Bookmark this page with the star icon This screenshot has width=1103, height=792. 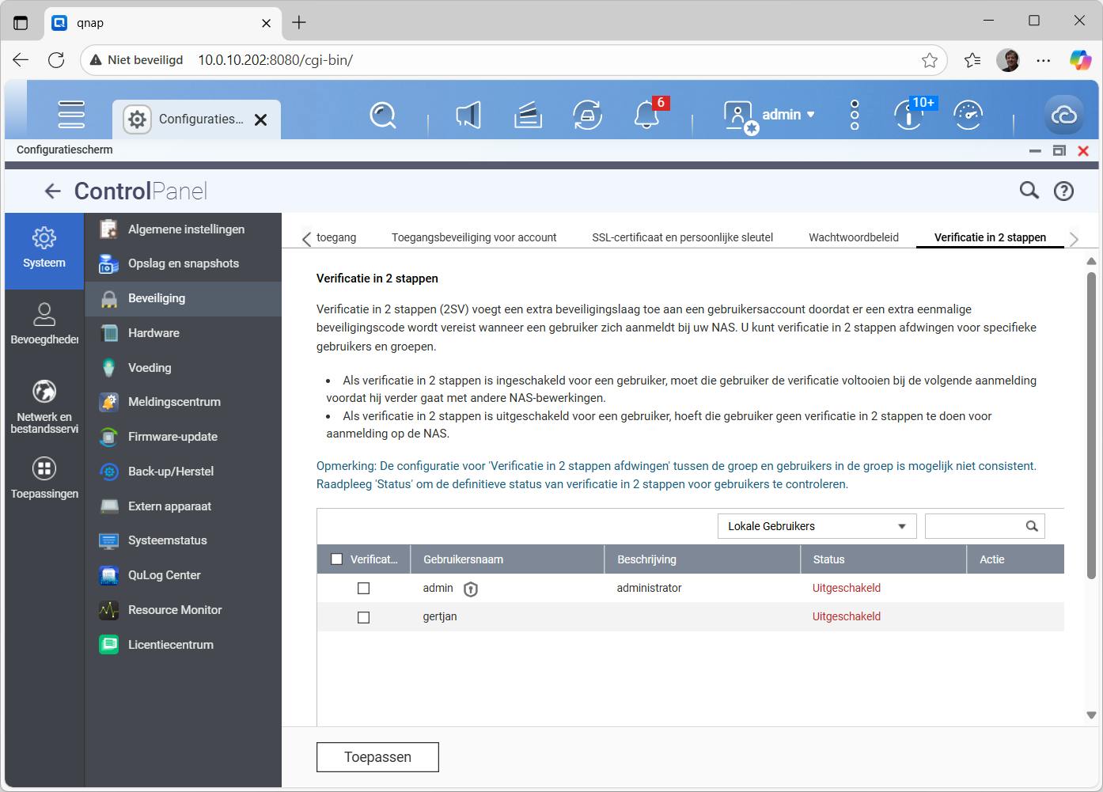pos(930,60)
